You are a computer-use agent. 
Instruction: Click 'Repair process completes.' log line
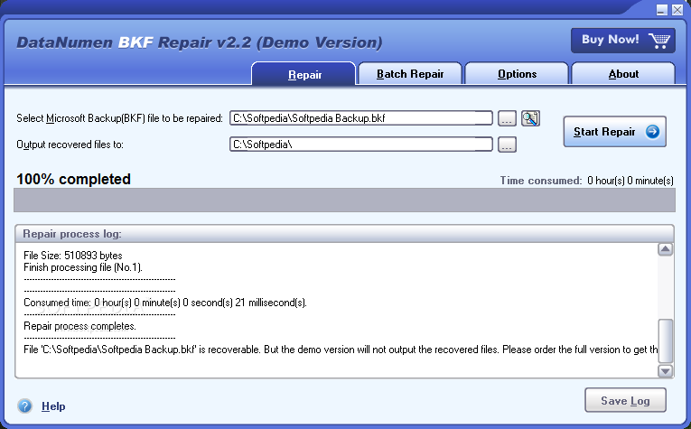pos(79,326)
